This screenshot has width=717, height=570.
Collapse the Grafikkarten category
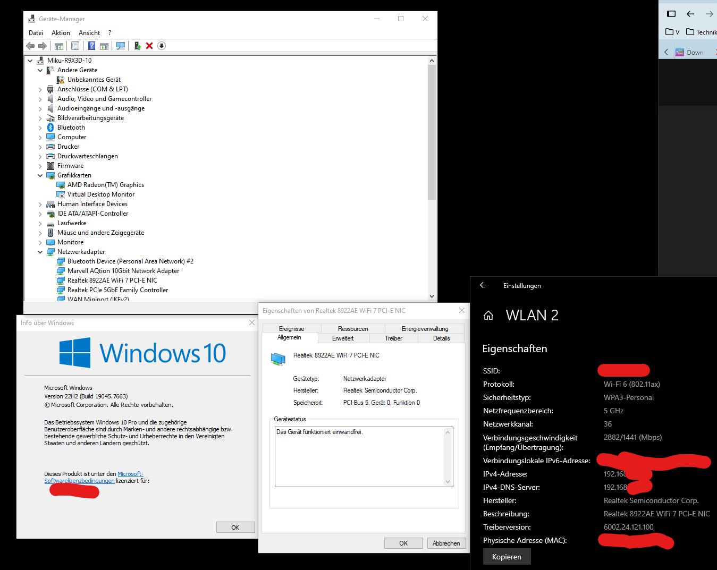coord(40,175)
